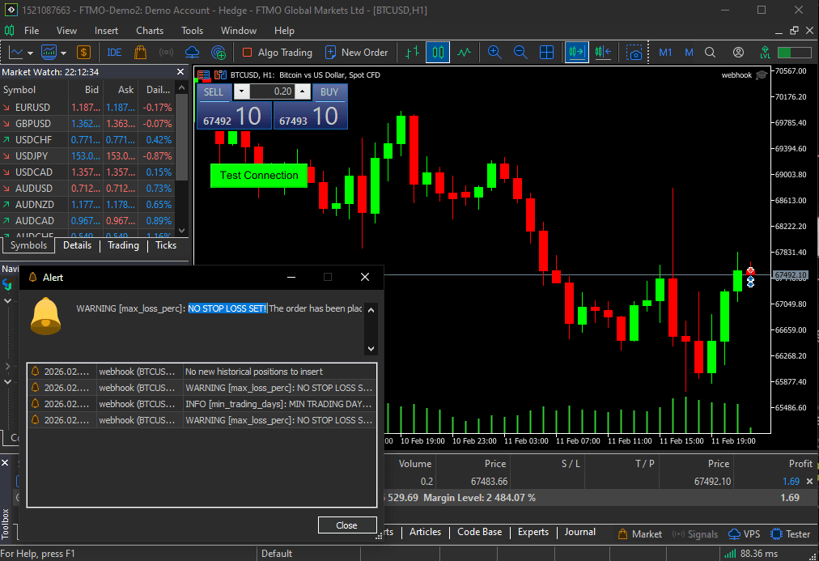
Task: Click the green connection level bar
Action: [x=794, y=53]
